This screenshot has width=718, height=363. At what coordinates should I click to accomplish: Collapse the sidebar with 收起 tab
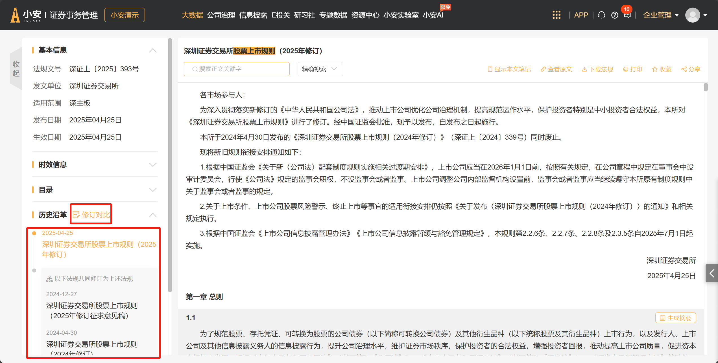pyautogui.click(x=16, y=69)
